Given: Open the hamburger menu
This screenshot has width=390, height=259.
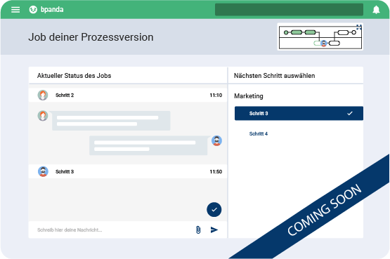Looking at the screenshot, I should pos(15,10).
